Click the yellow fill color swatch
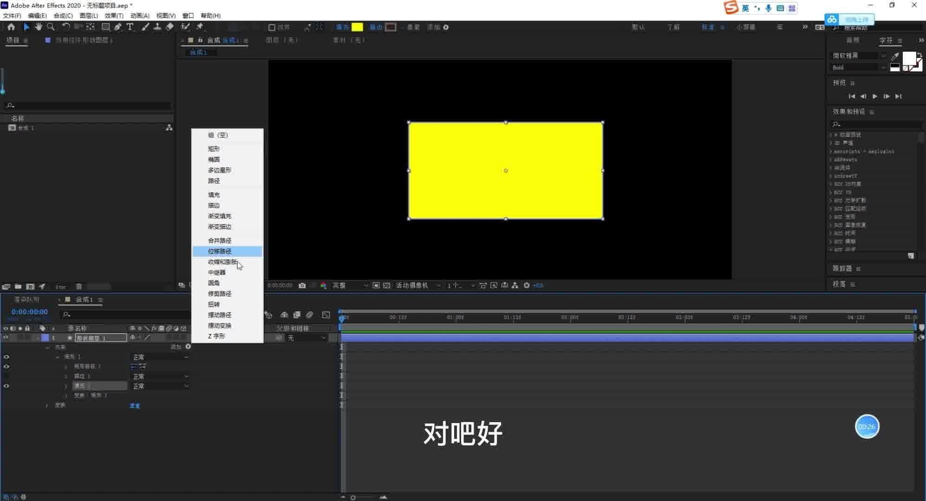The width and height of the screenshot is (926, 501). pyautogui.click(x=357, y=27)
